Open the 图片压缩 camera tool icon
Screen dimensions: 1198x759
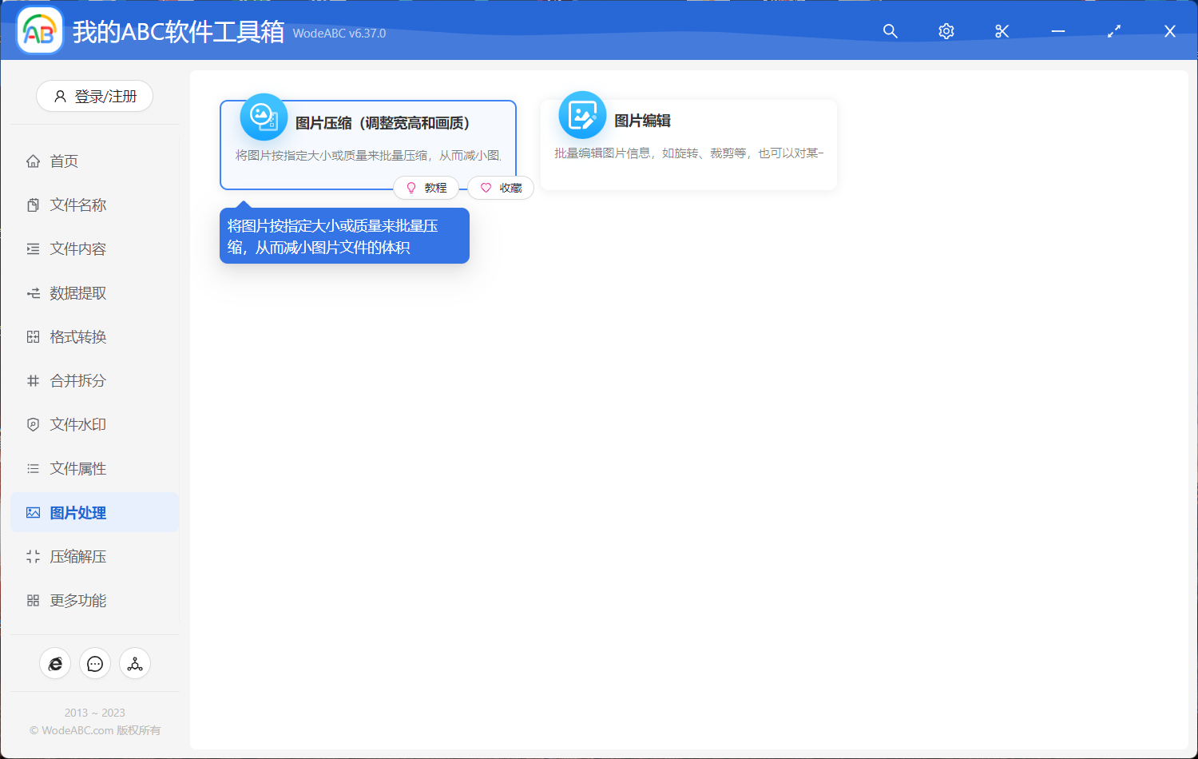[x=264, y=116]
